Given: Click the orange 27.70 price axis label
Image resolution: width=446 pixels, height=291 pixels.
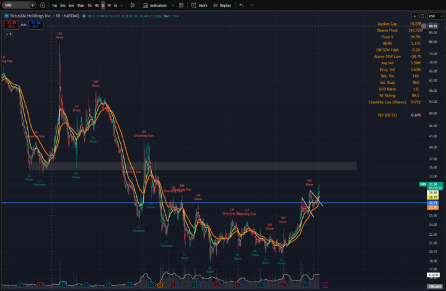Looking at the screenshot, I should 433,207.
